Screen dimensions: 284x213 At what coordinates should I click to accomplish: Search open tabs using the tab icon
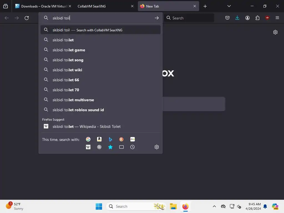tap(121, 147)
